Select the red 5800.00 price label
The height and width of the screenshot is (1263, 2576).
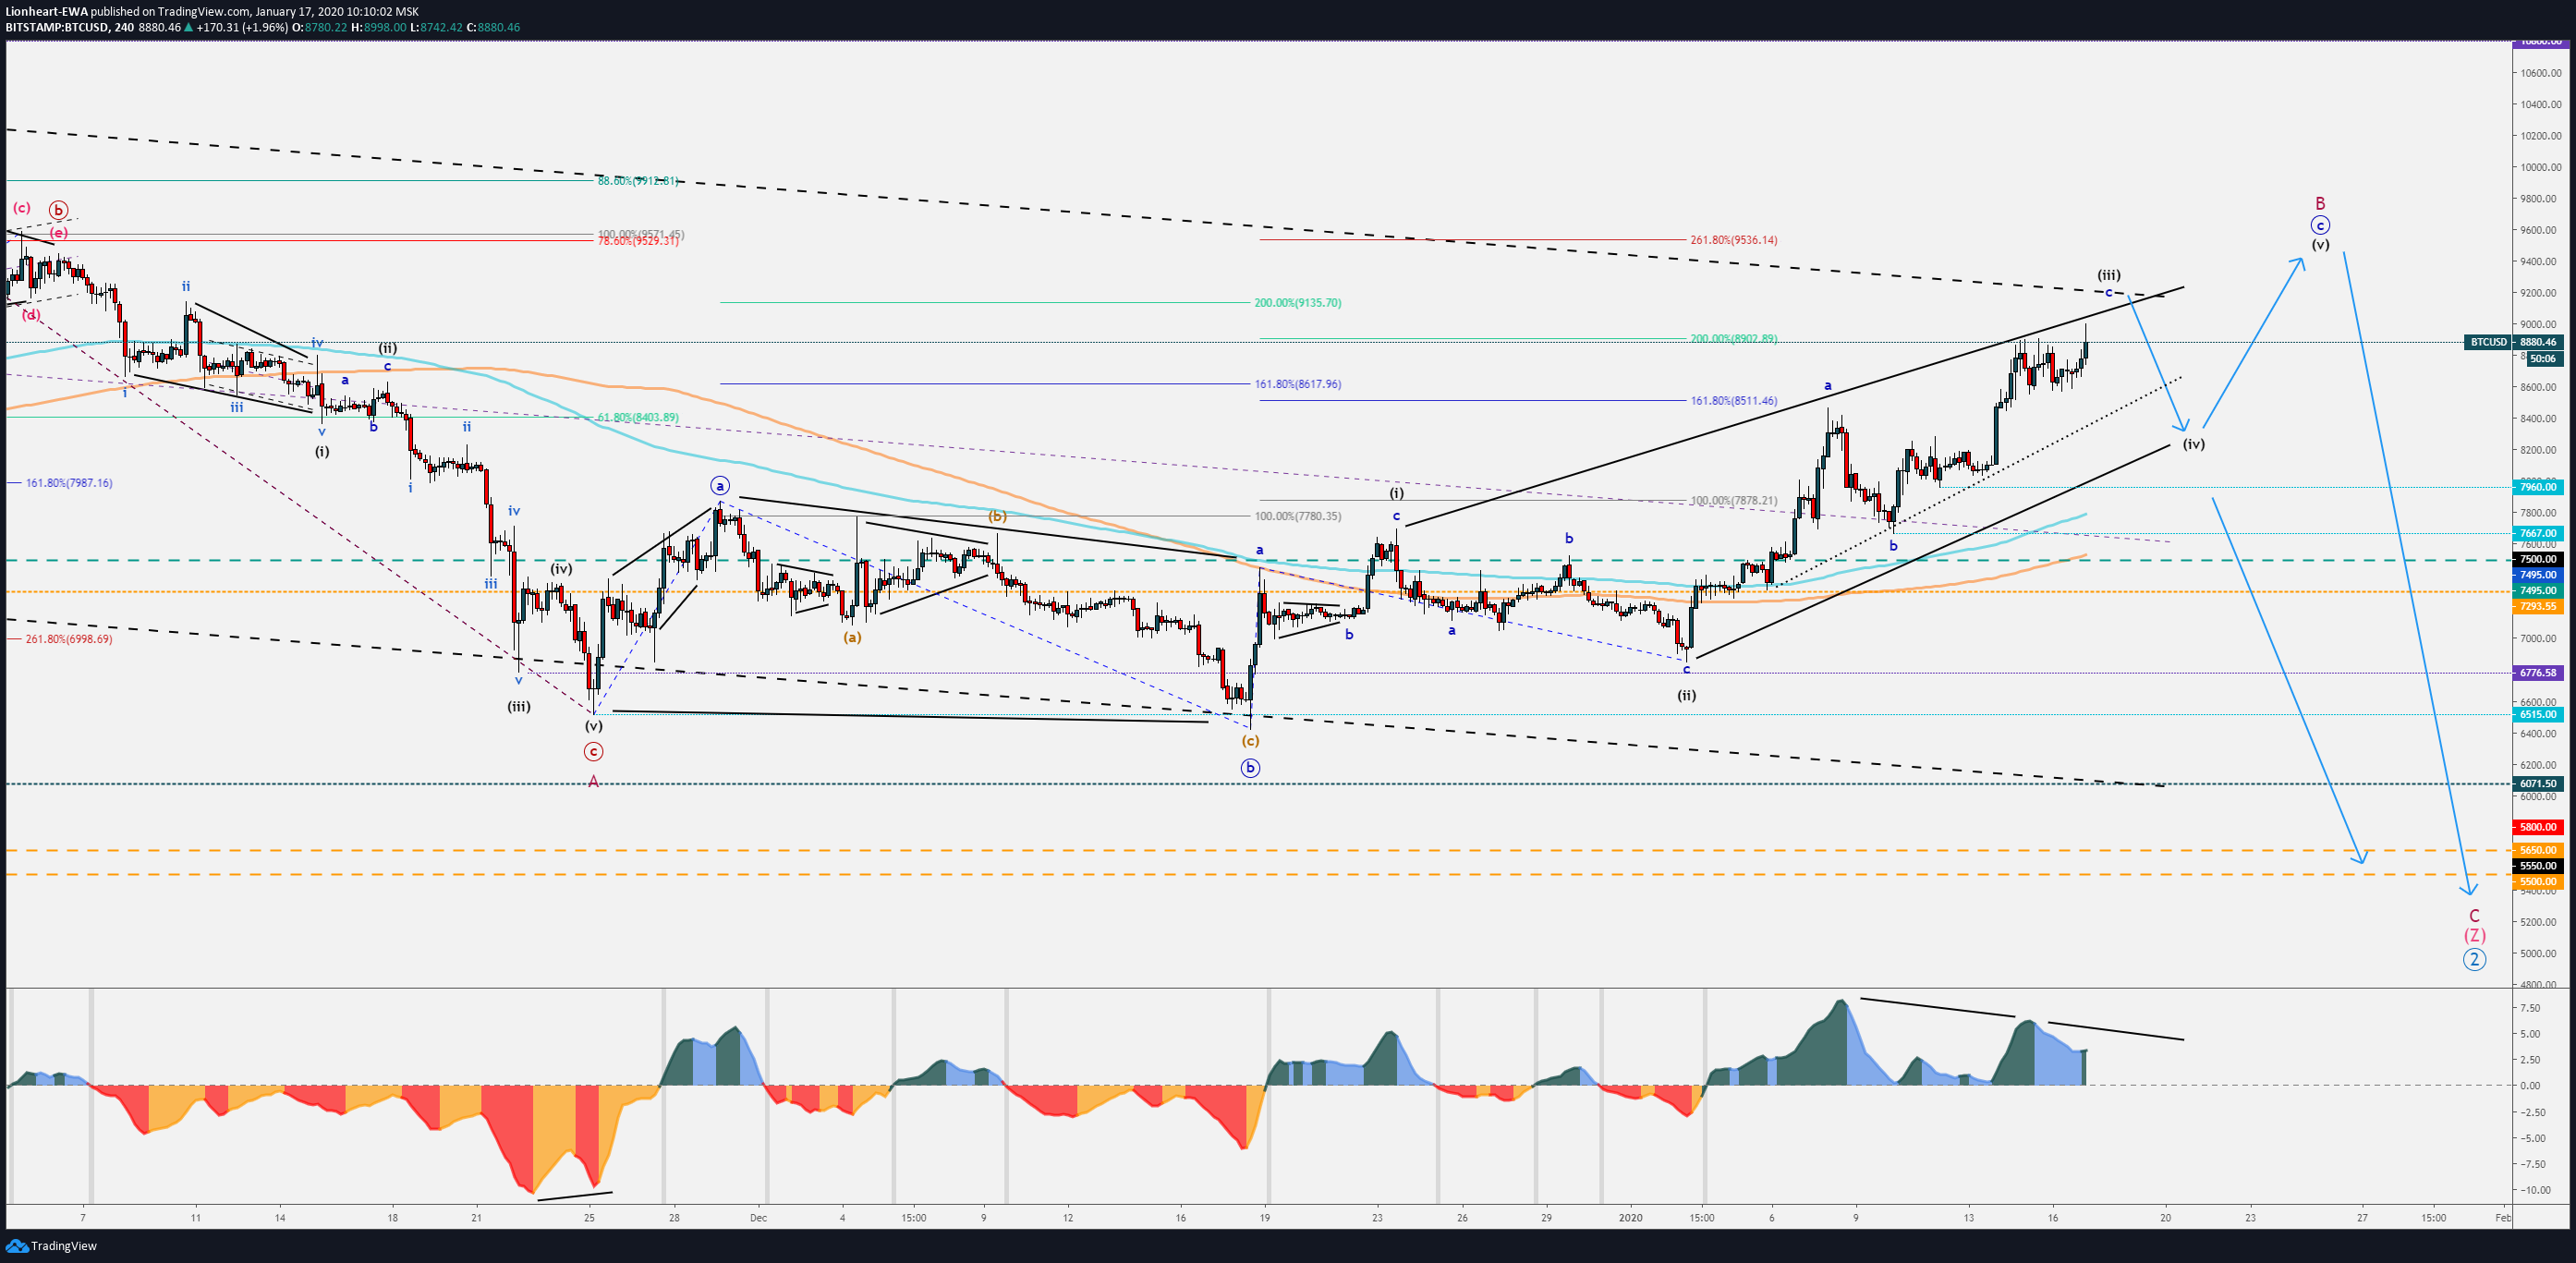click(x=2538, y=828)
